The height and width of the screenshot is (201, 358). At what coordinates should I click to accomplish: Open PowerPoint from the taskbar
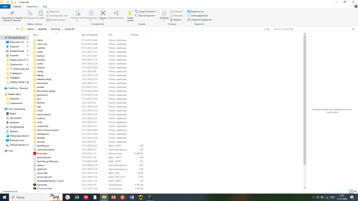[113, 197]
